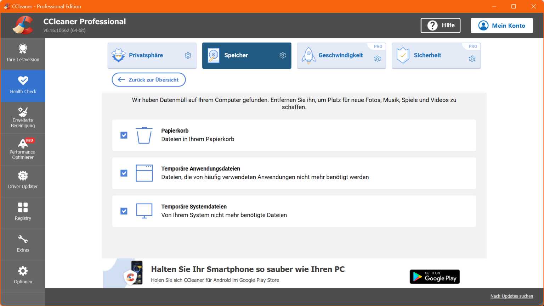Open the Extras section
Screen dimensions: 544x306
pyautogui.click(x=23, y=244)
